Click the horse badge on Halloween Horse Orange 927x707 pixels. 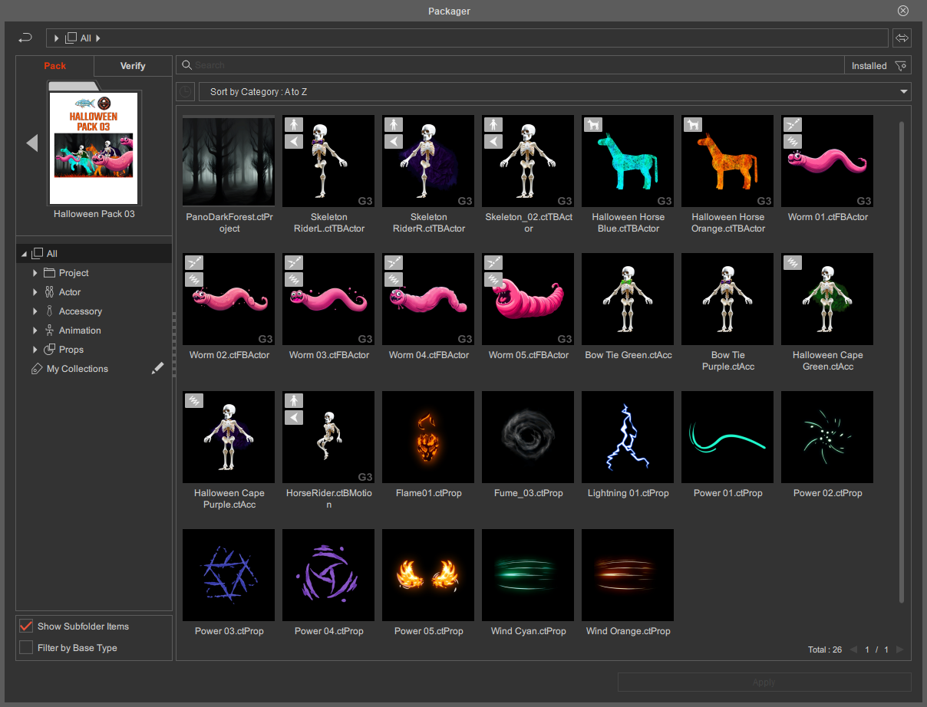click(x=693, y=124)
